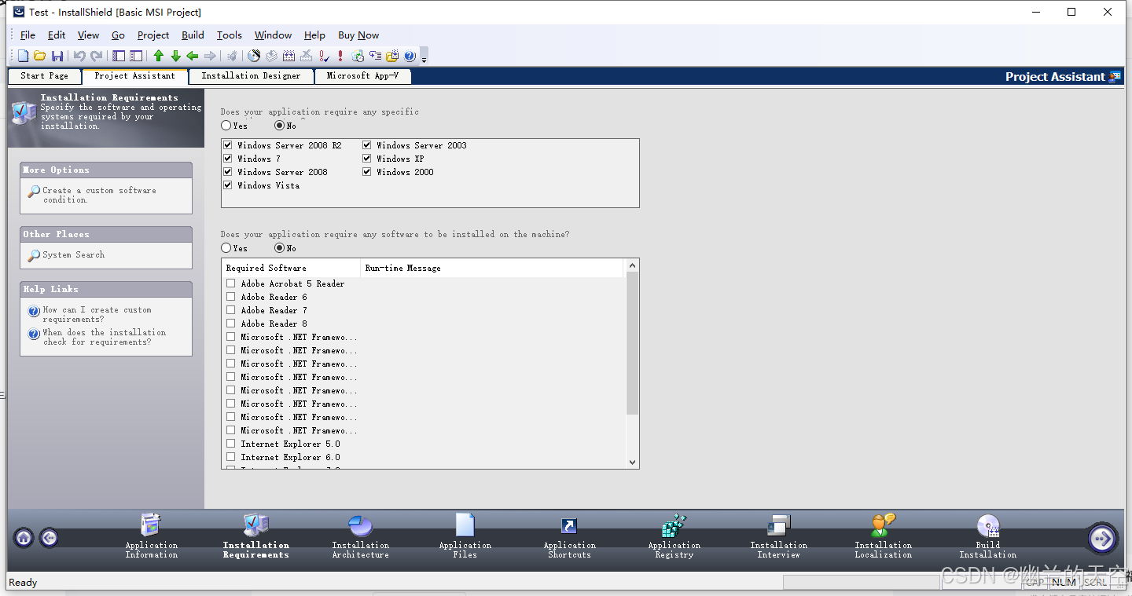Check Internet Explorer 5.0 checkbox
Screen dimensions: 1132x596
point(231,444)
